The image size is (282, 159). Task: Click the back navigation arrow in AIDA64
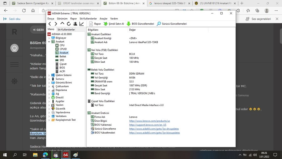(50, 24)
